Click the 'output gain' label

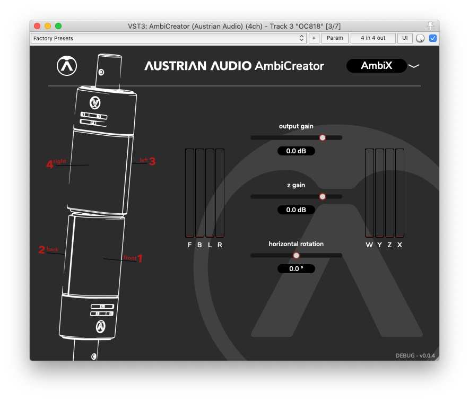(x=296, y=126)
